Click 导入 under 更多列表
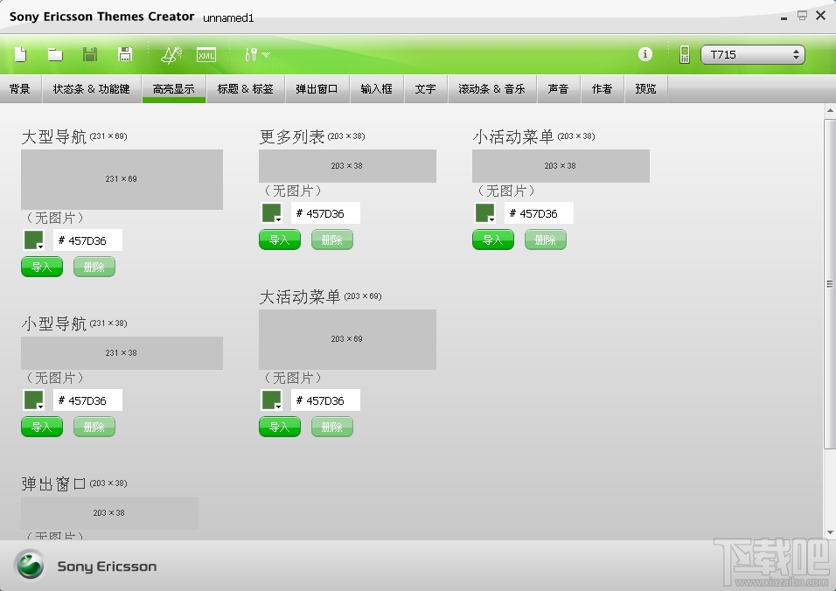The image size is (836, 591). (280, 240)
